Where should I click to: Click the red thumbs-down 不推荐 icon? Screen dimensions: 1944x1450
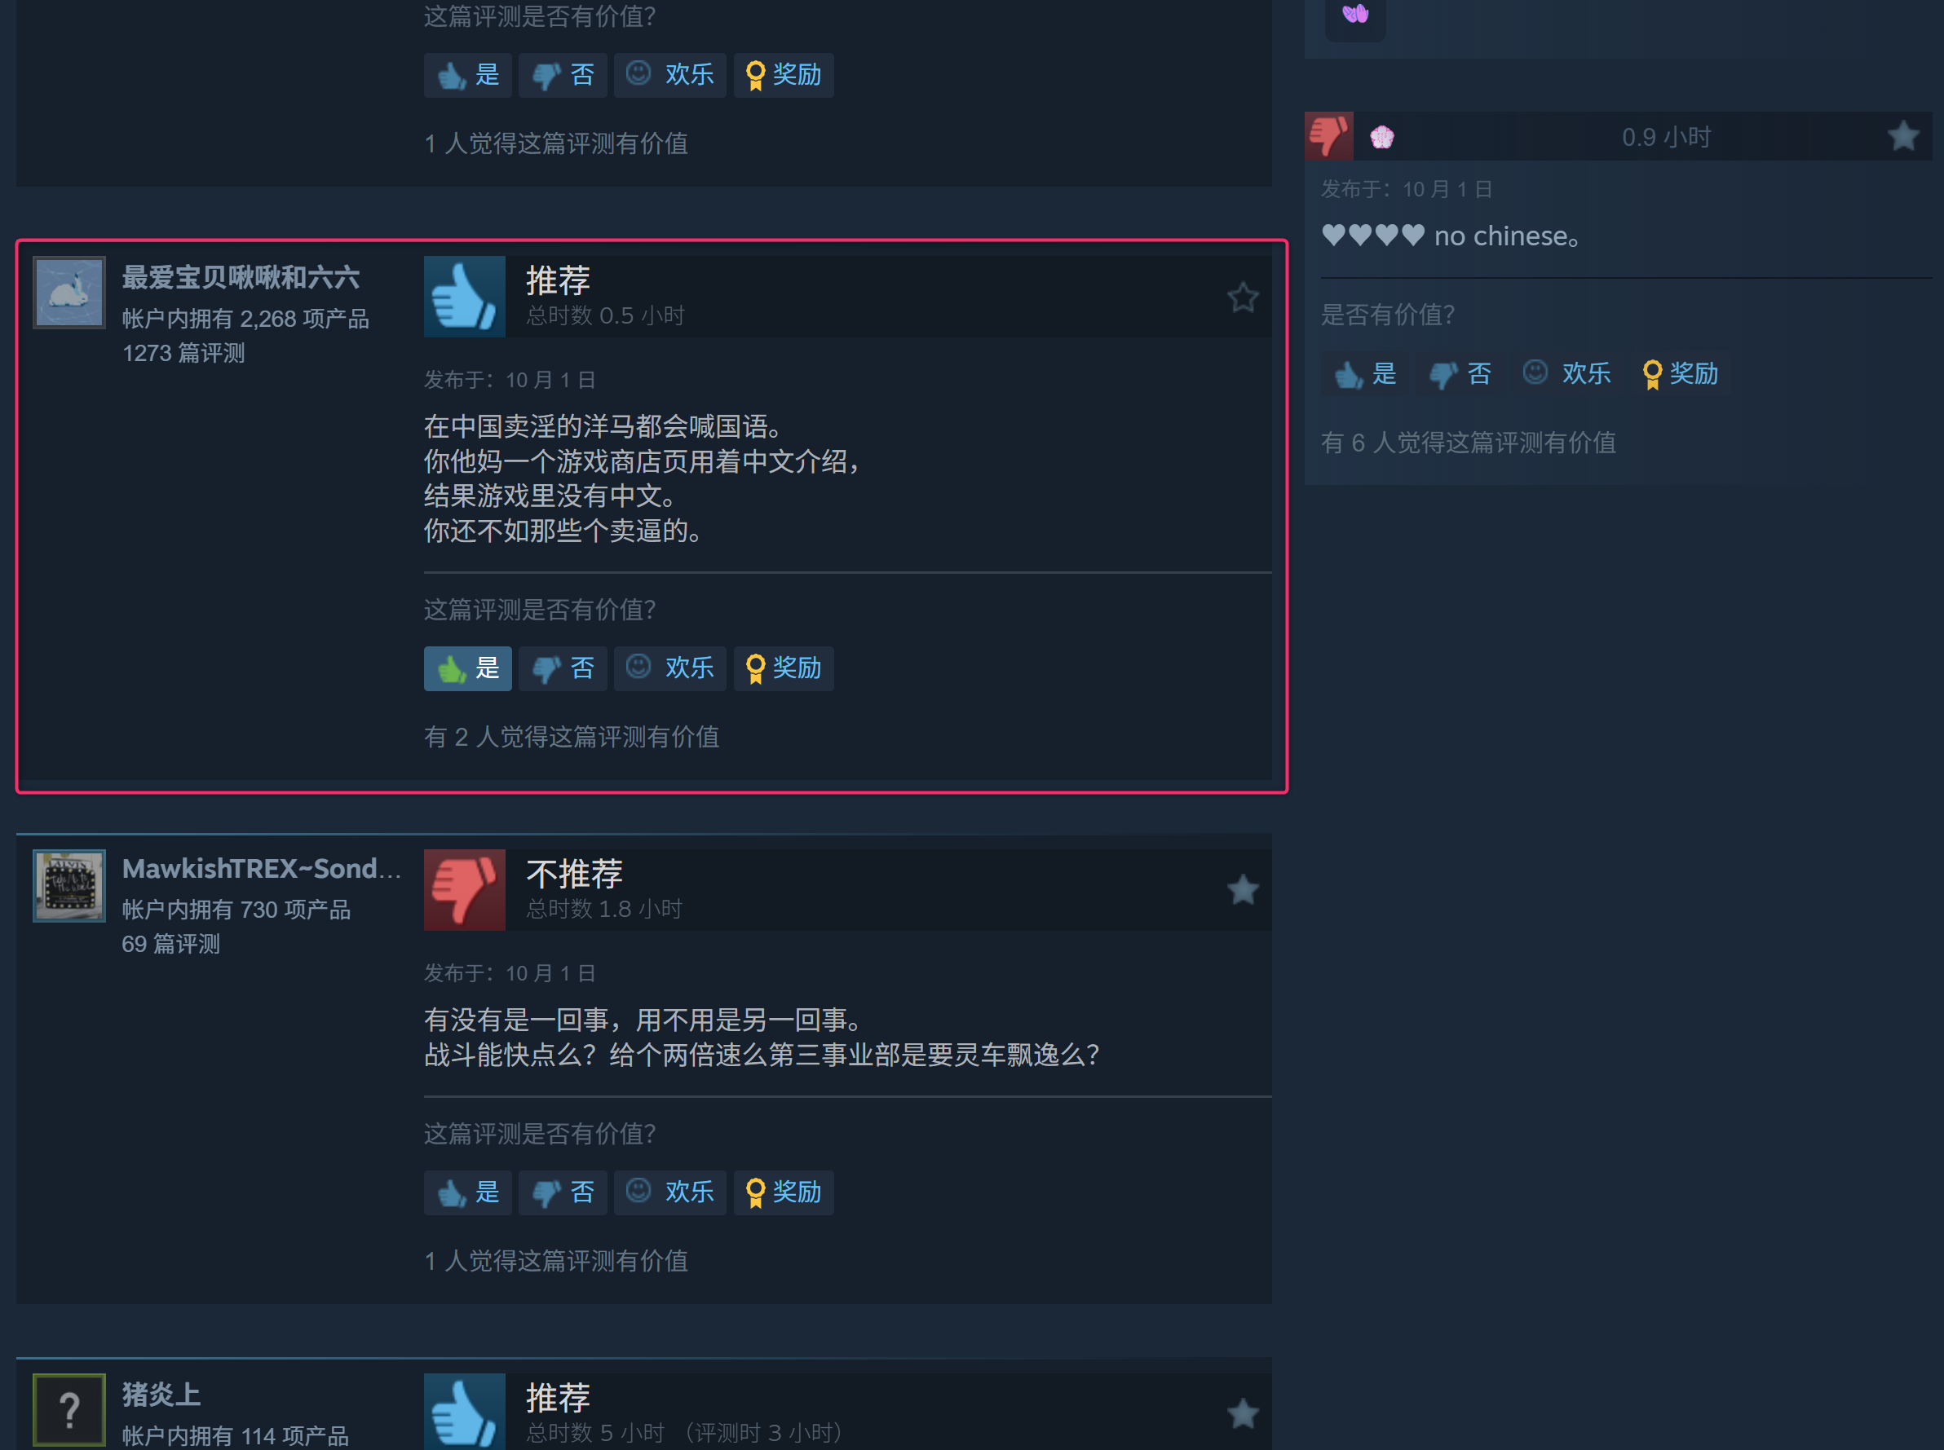tap(465, 889)
